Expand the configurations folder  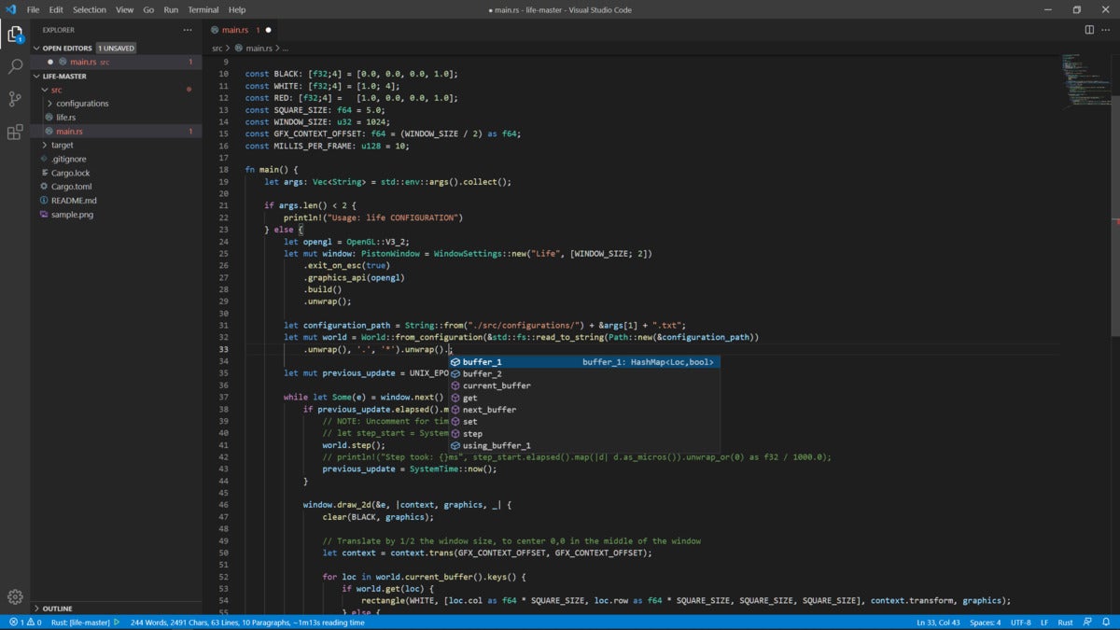pyautogui.click(x=49, y=104)
